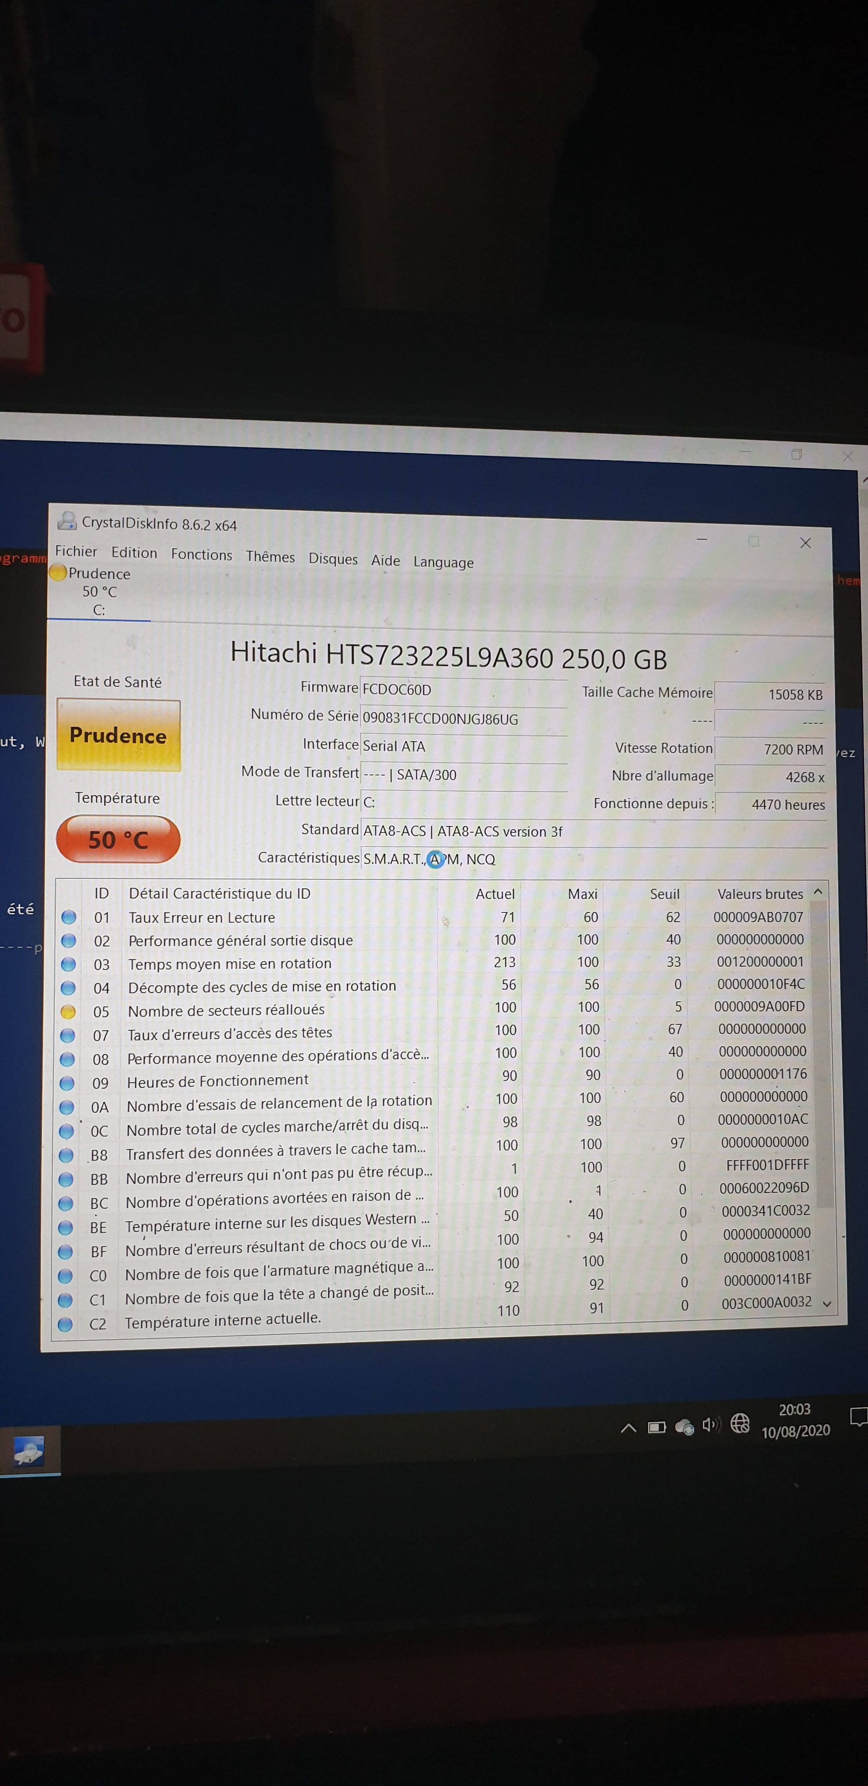Click the battery icon in system tray
This screenshot has width=868, height=1786.
(657, 1427)
